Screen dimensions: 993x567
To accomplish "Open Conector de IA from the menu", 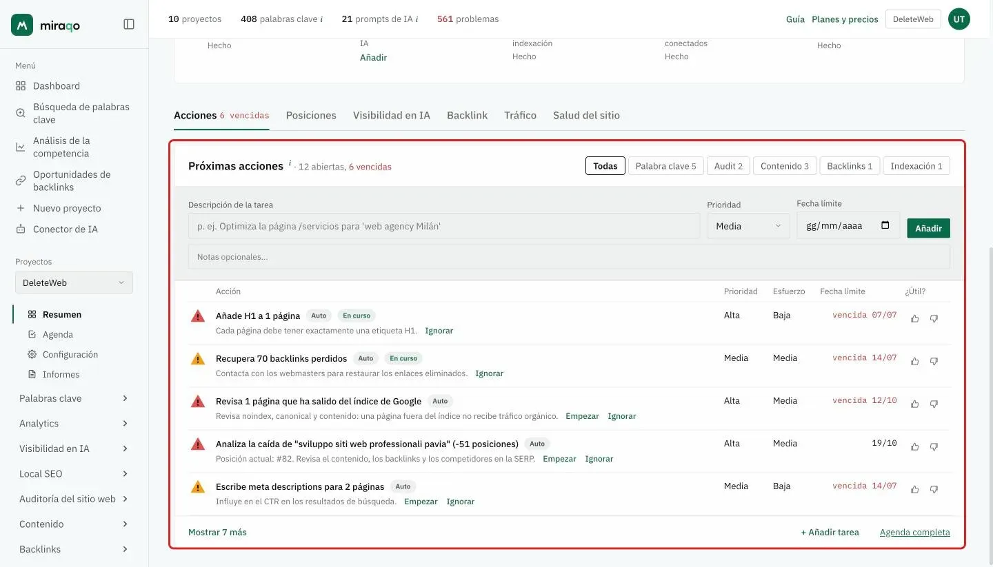I will [66, 229].
